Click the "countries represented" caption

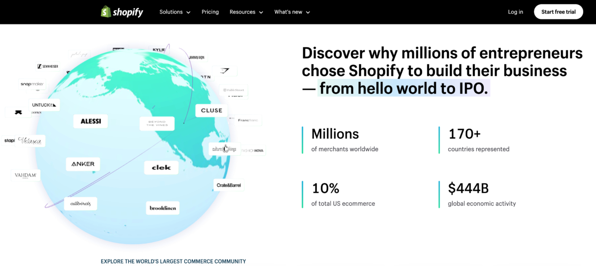(479, 149)
